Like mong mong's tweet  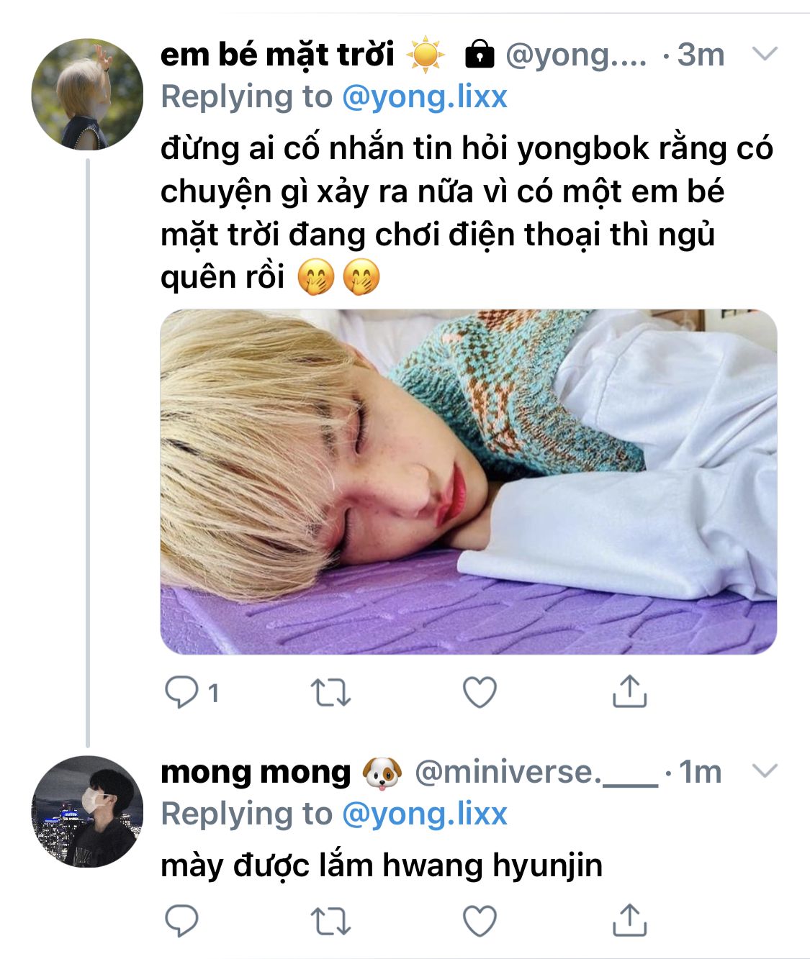(x=480, y=919)
